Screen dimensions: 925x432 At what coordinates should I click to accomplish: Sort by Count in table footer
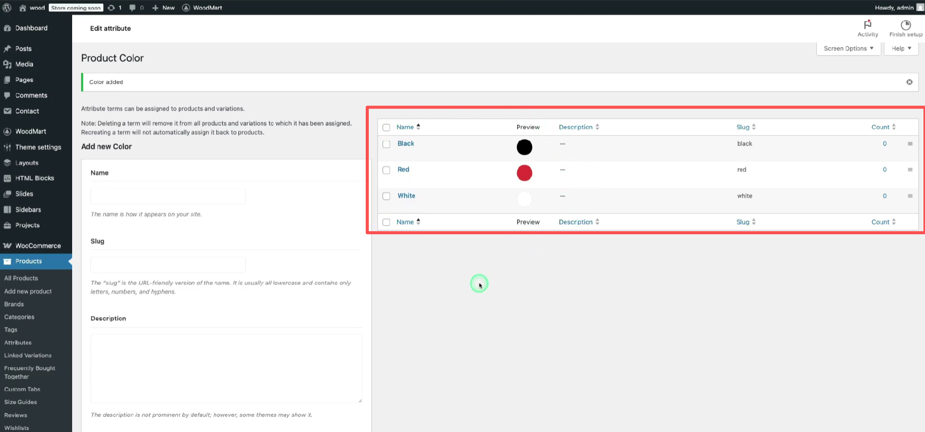[884, 222]
